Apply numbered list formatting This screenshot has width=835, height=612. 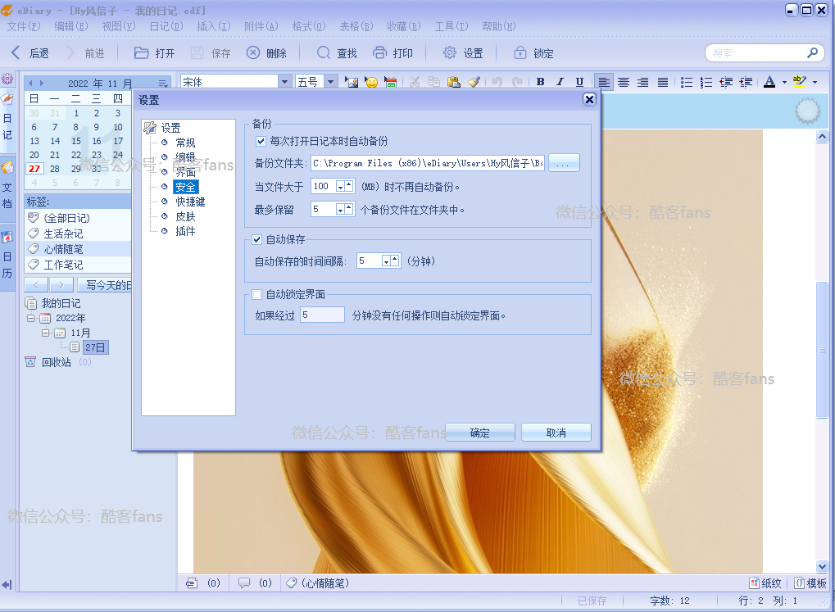click(706, 82)
